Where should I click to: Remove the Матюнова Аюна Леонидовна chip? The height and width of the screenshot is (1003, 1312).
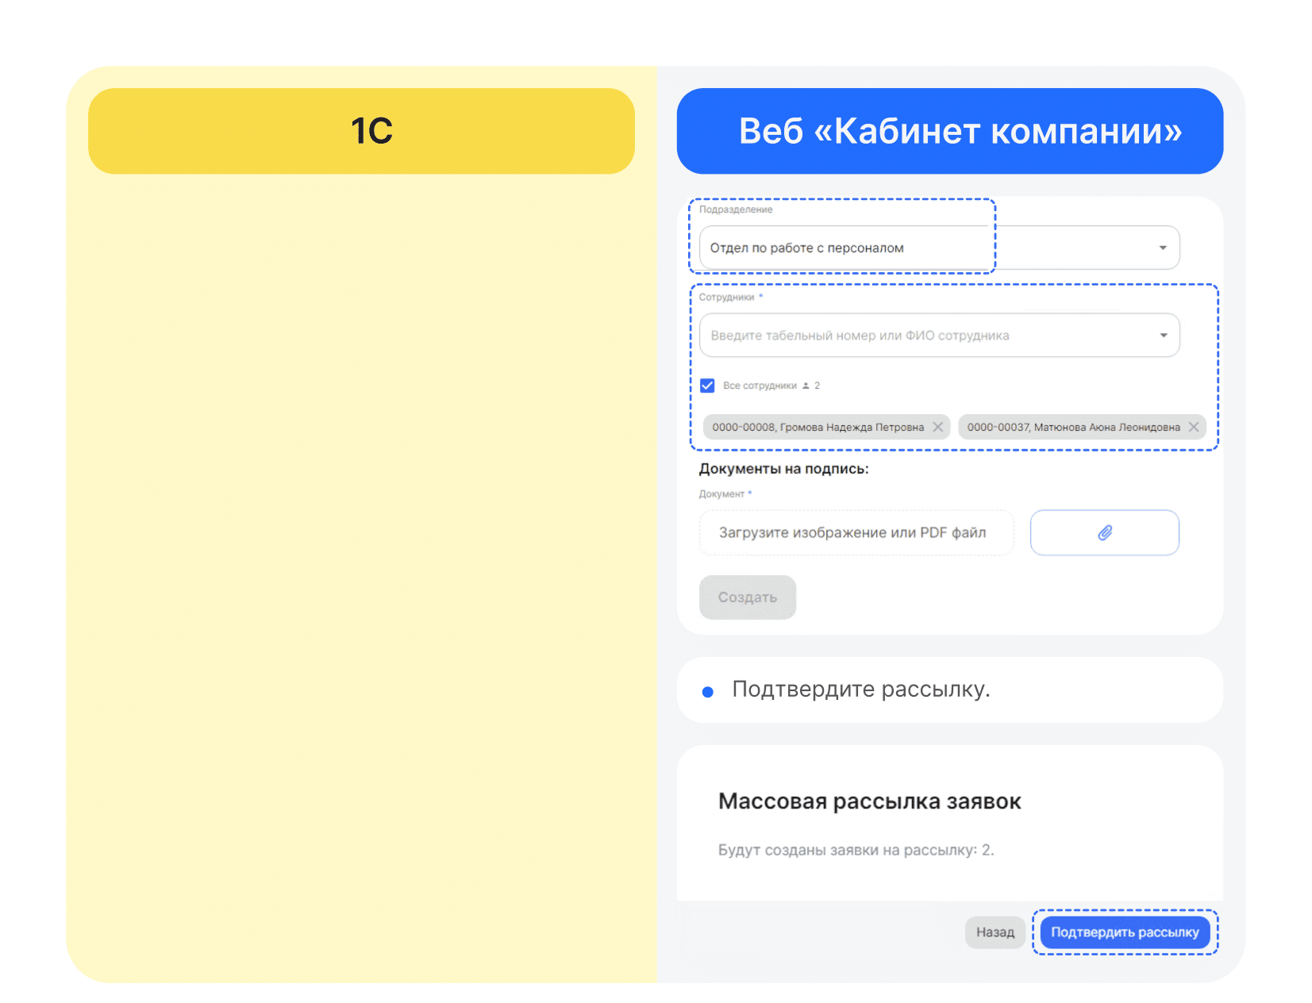click(1193, 427)
